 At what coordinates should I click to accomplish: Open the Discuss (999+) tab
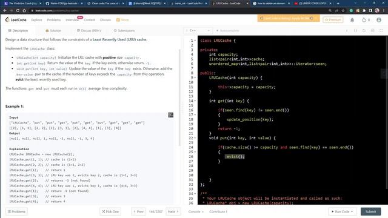89,31
